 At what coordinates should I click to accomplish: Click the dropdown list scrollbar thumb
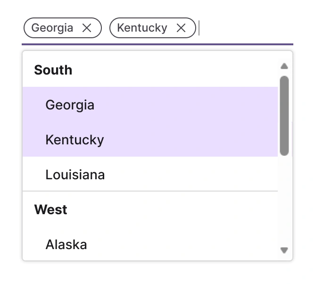tap(284, 116)
